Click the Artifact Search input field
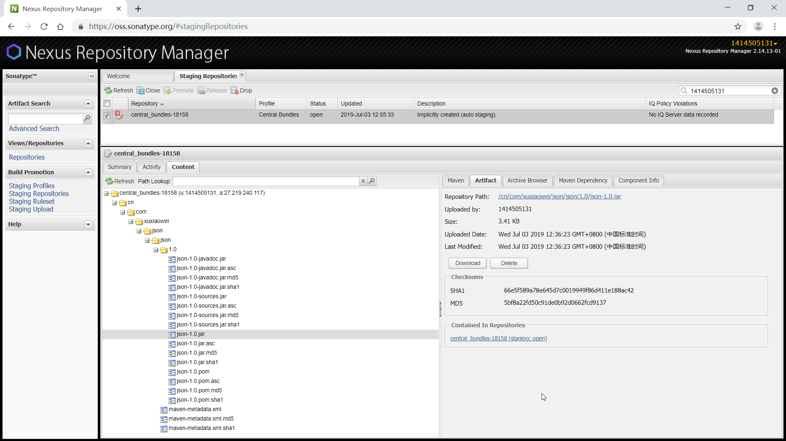 [x=45, y=119]
